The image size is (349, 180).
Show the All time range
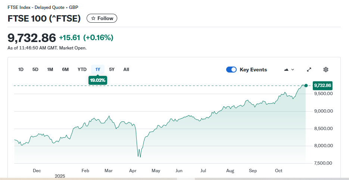coord(126,70)
